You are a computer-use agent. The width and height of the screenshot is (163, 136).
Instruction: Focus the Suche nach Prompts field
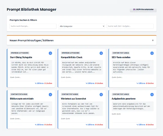point(33,26)
